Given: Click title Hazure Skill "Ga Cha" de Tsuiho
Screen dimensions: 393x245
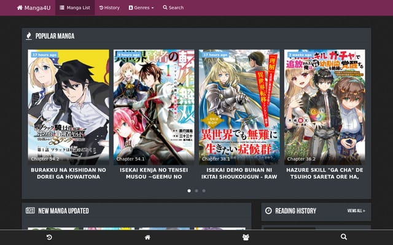Looking at the screenshot, I should click(325, 173).
